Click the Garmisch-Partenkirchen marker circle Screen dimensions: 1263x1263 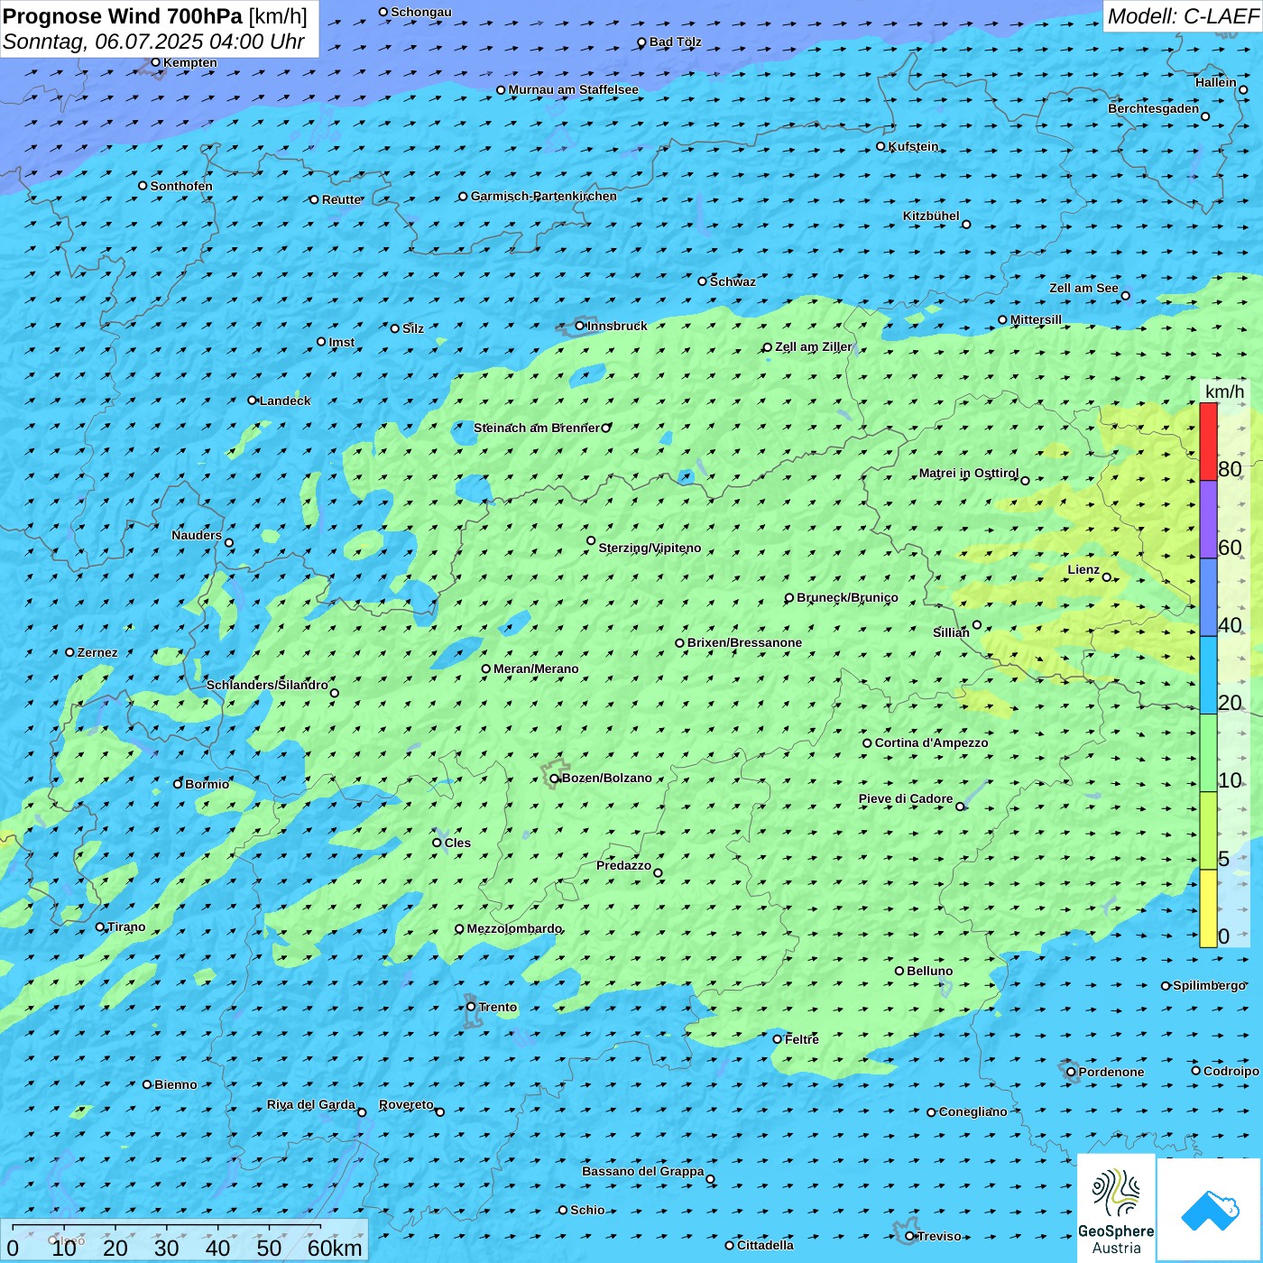point(463,197)
